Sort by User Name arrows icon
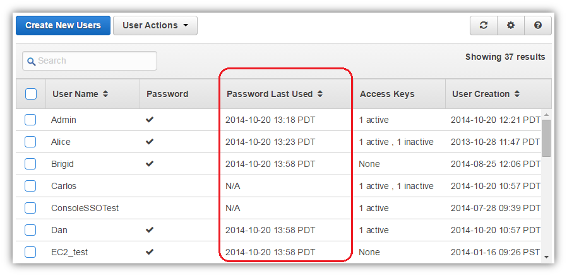 105,94
